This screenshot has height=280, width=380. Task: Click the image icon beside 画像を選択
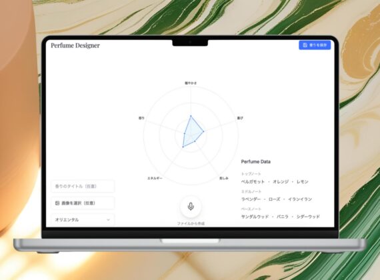(x=57, y=203)
